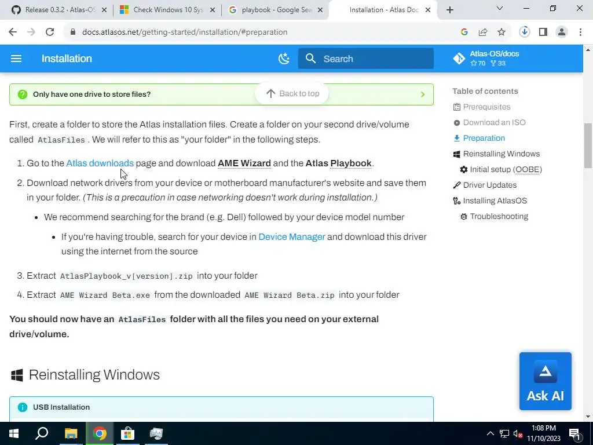Click the Search input field
The image size is (593, 445).
click(366, 59)
